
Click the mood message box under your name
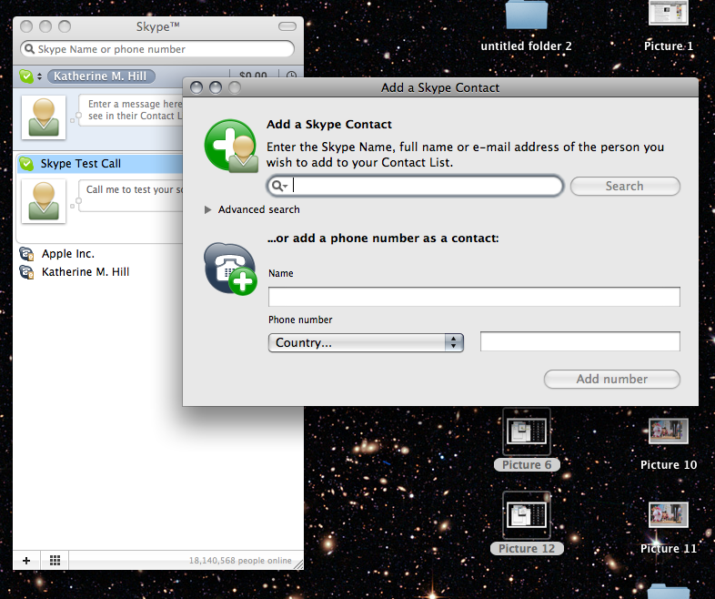tap(130, 110)
